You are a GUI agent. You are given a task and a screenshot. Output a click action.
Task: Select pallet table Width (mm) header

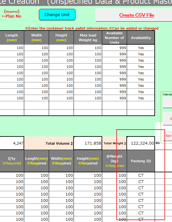pos(36,38)
